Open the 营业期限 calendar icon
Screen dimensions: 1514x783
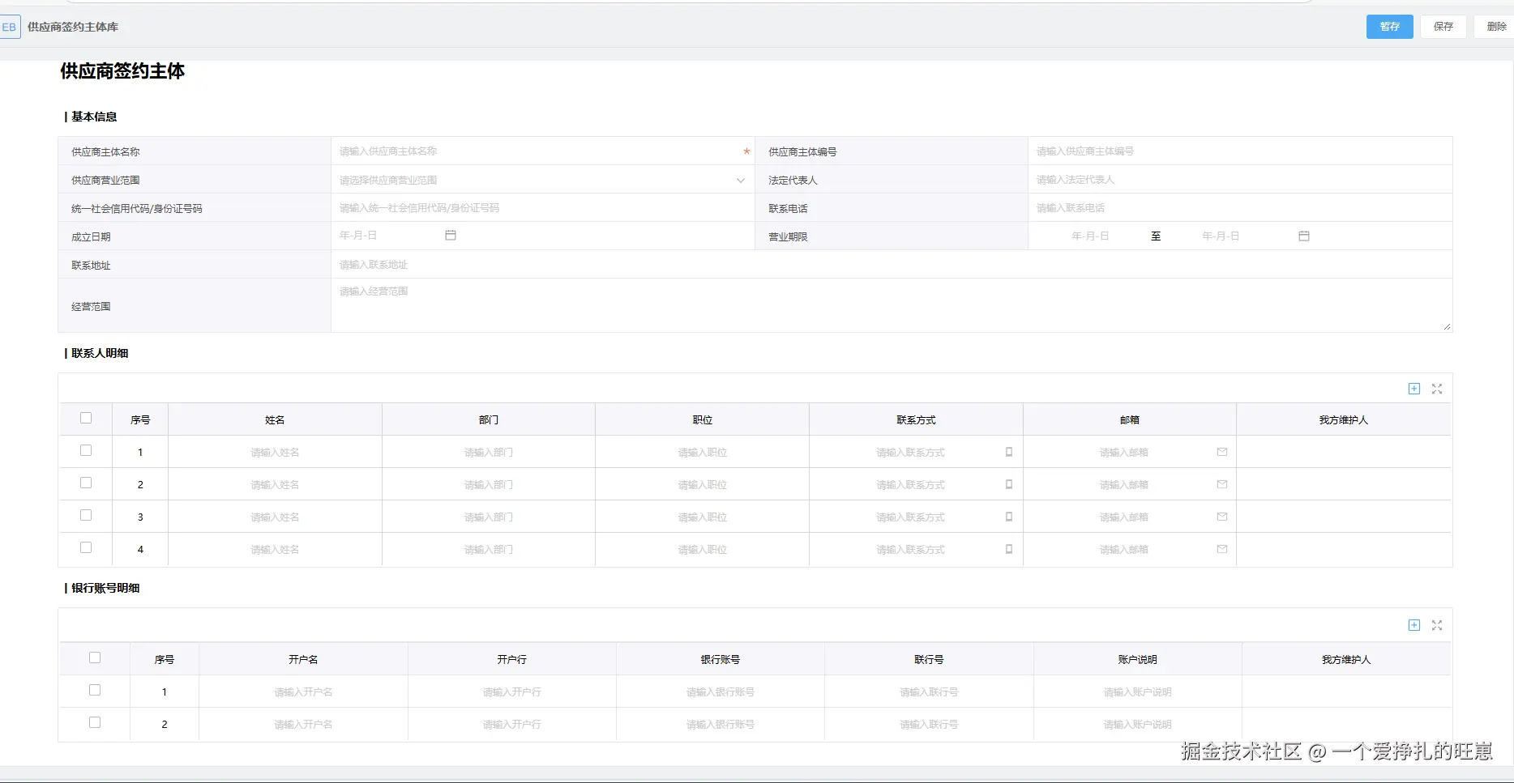1304,236
